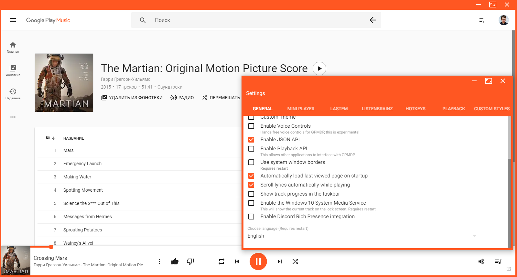Select track Spotting Movement
This screenshot has width=517, height=277.
coord(83,190)
